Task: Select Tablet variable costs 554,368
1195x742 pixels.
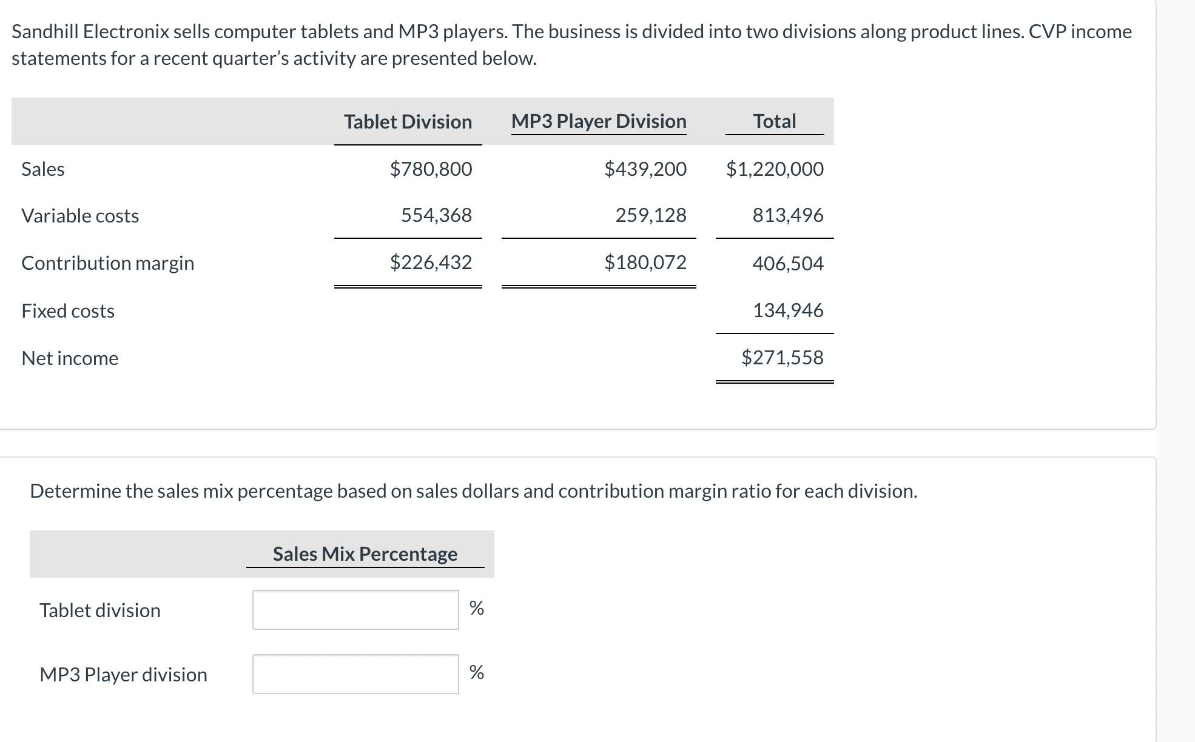Action: click(436, 215)
